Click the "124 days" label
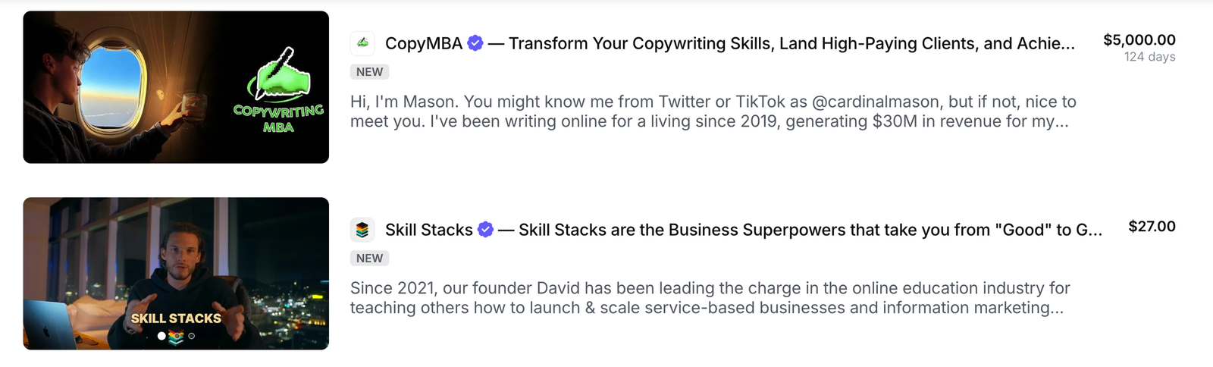The width and height of the screenshot is (1213, 367). (x=1149, y=57)
